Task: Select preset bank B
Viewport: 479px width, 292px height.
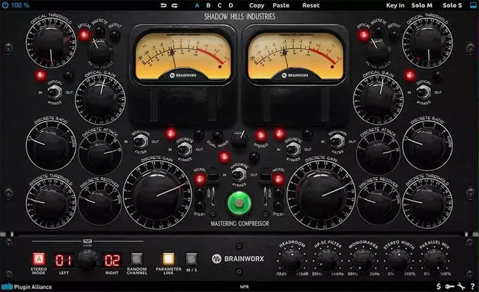Action: click(208, 5)
